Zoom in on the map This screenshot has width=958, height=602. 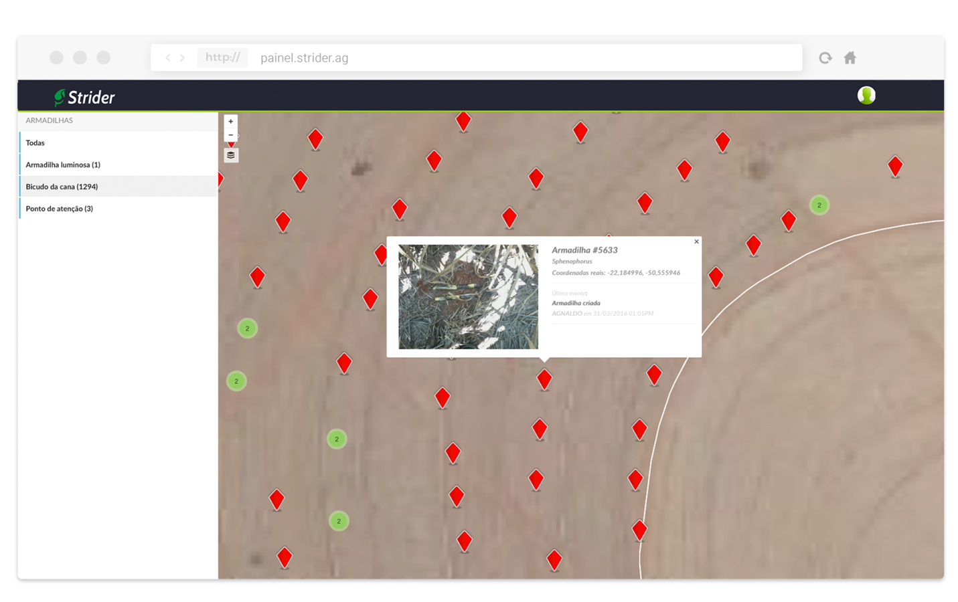(x=231, y=122)
